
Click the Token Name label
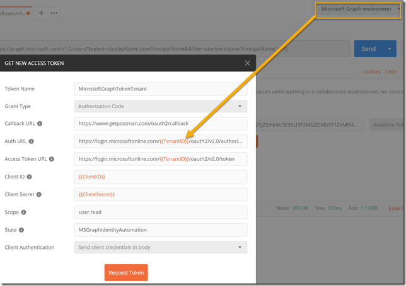(20, 89)
